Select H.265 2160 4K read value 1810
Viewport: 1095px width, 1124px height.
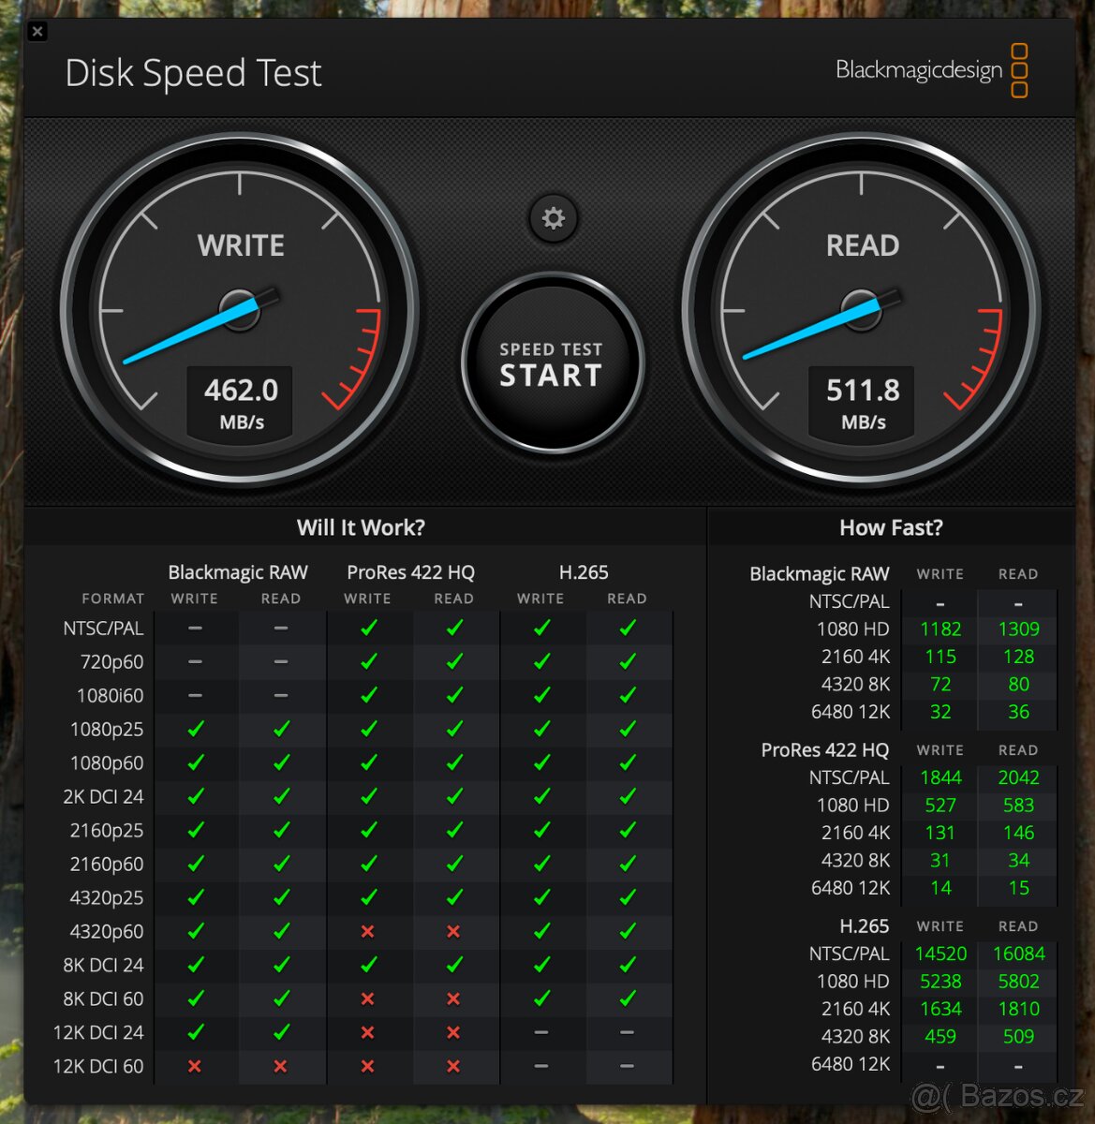(x=1018, y=1009)
